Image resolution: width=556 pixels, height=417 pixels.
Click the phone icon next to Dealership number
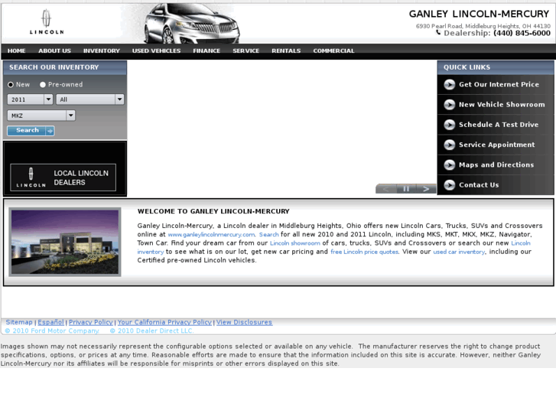[438, 33]
